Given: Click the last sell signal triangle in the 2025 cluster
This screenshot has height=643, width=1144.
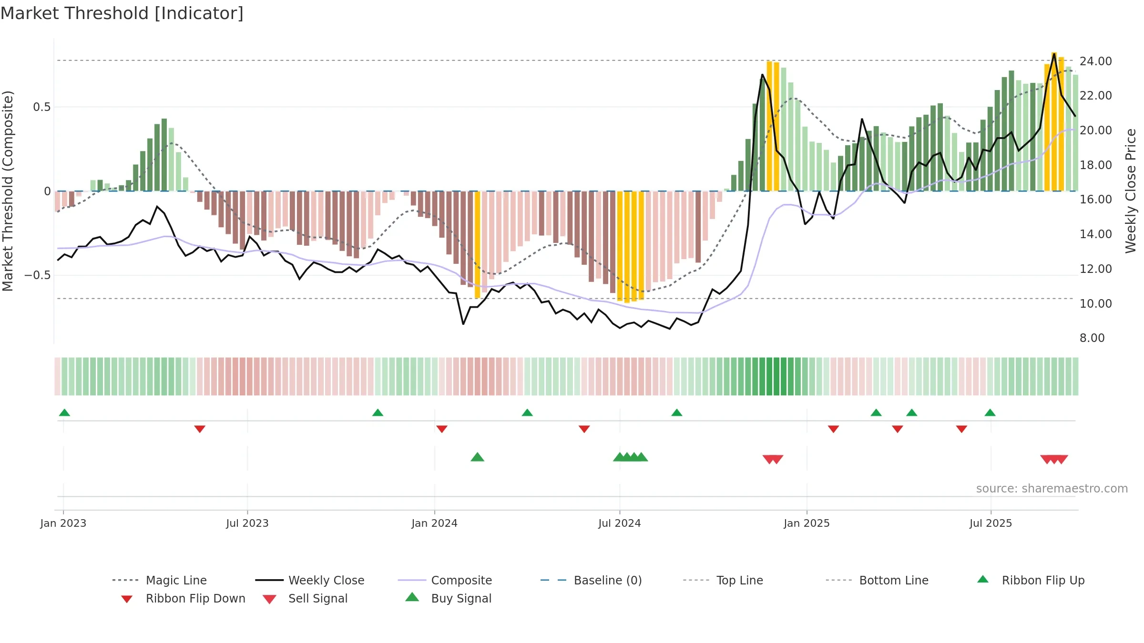Looking at the screenshot, I should click(x=1062, y=460).
